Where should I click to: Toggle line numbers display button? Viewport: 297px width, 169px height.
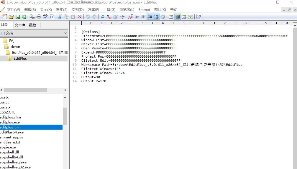point(156,17)
